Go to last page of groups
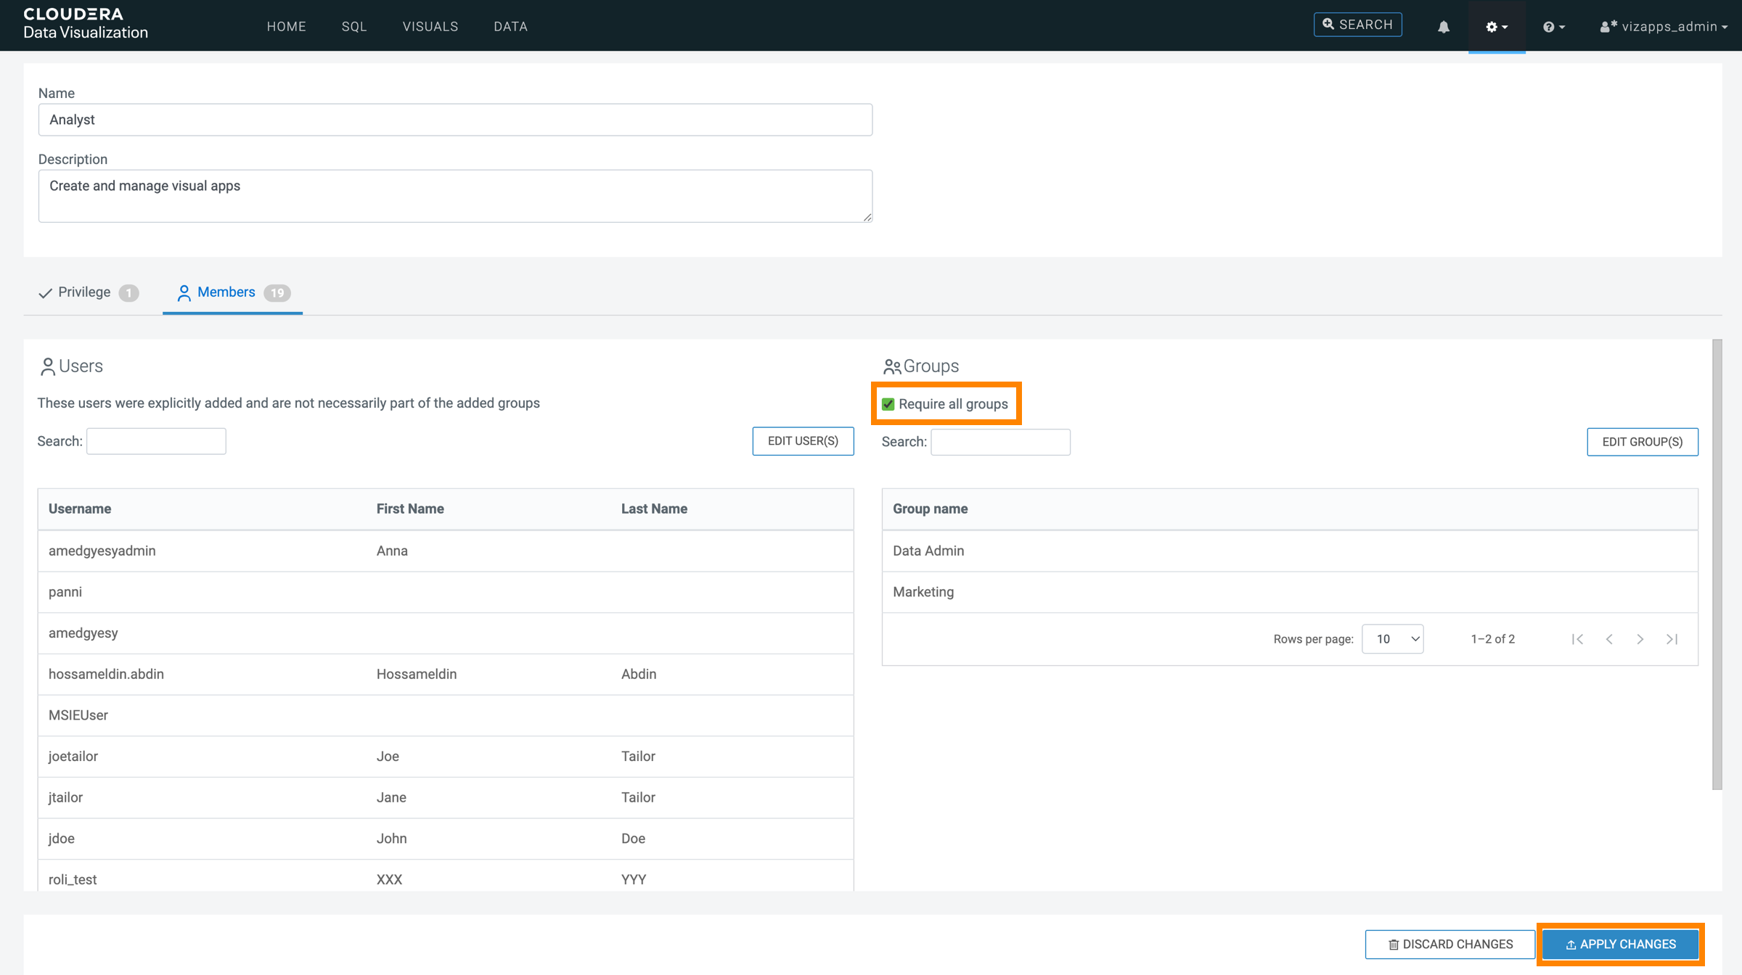 click(1672, 639)
